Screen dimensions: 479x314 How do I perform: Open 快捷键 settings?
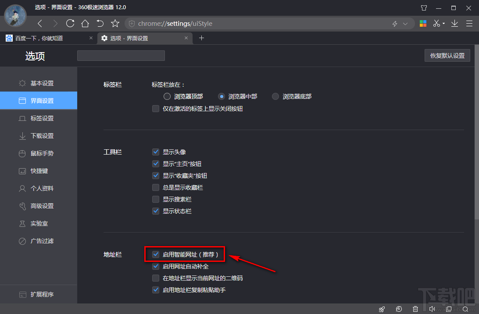coord(39,171)
